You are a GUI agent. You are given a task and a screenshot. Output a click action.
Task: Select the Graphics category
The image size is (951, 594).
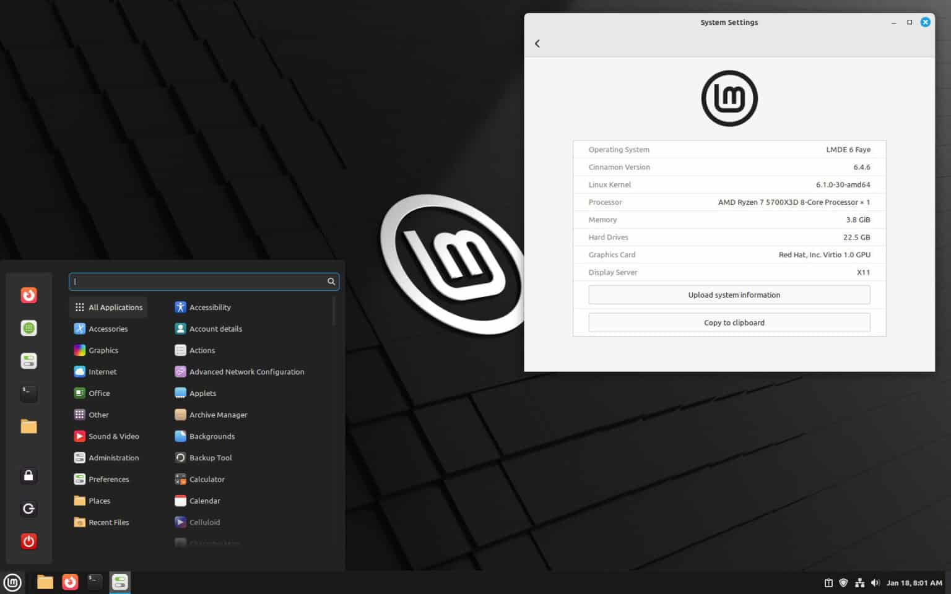click(103, 350)
